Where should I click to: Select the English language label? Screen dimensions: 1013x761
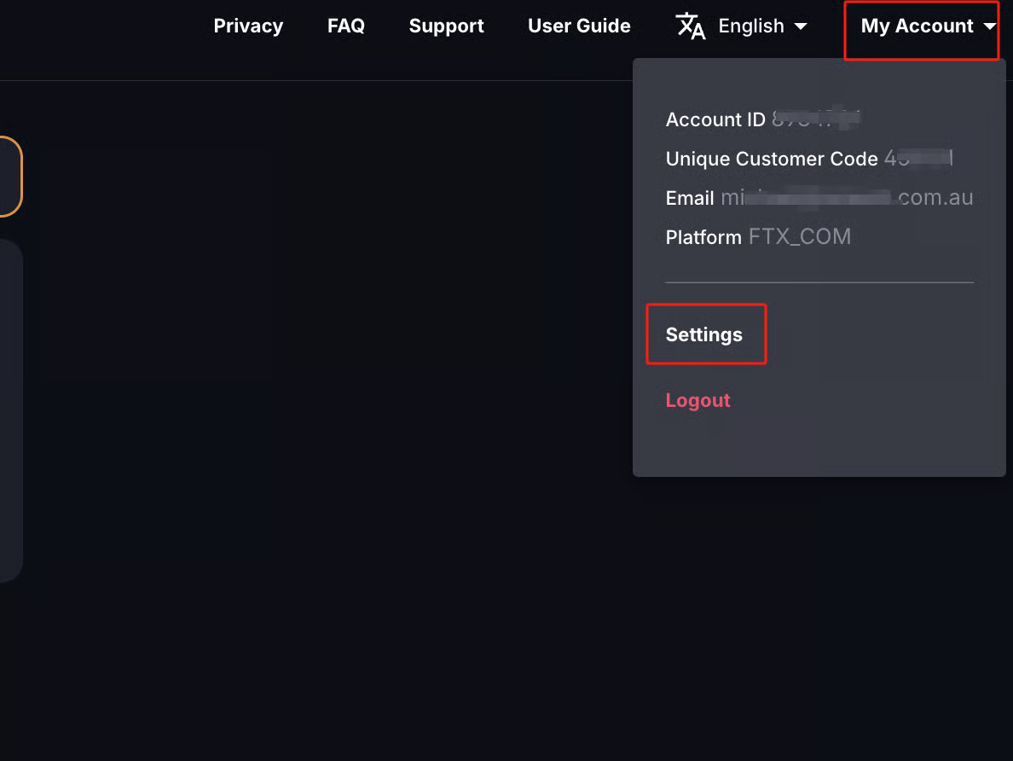[751, 26]
